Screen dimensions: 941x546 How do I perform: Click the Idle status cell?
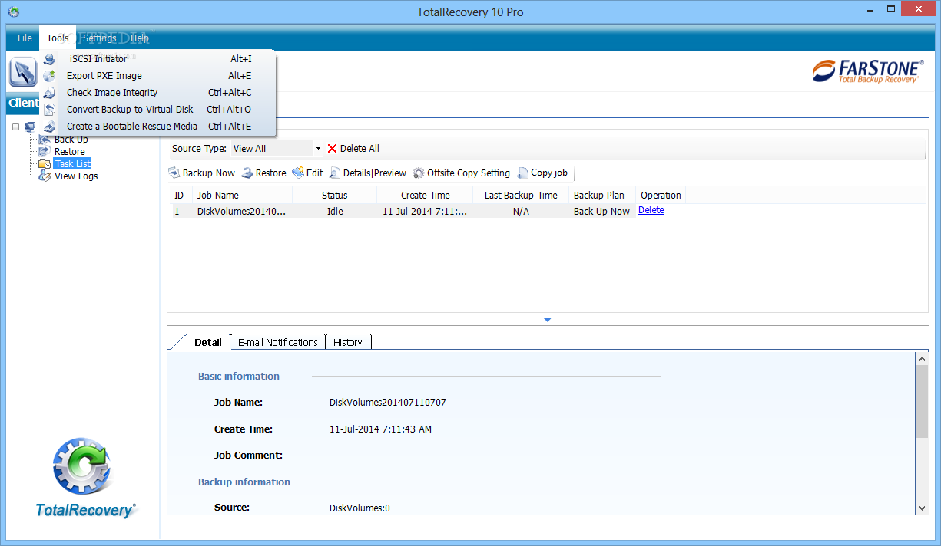pyautogui.click(x=335, y=212)
